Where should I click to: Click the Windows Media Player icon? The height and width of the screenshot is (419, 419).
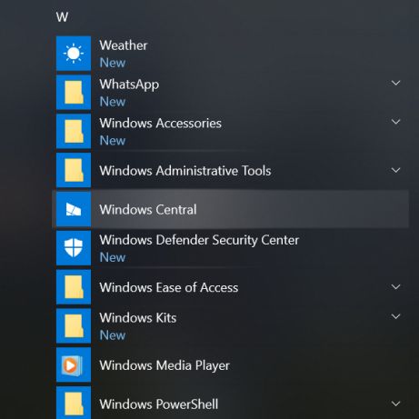[x=74, y=365]
